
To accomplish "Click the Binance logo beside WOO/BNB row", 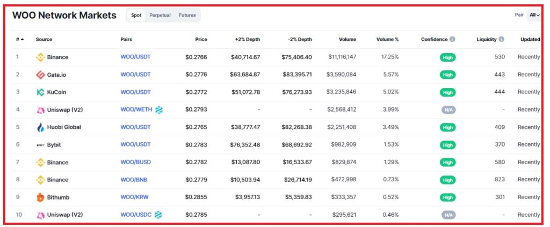I will (x=40, y=180).
